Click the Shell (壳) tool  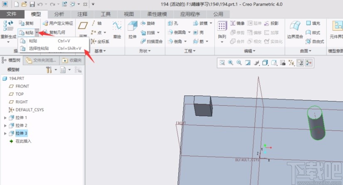coord(199,32)
